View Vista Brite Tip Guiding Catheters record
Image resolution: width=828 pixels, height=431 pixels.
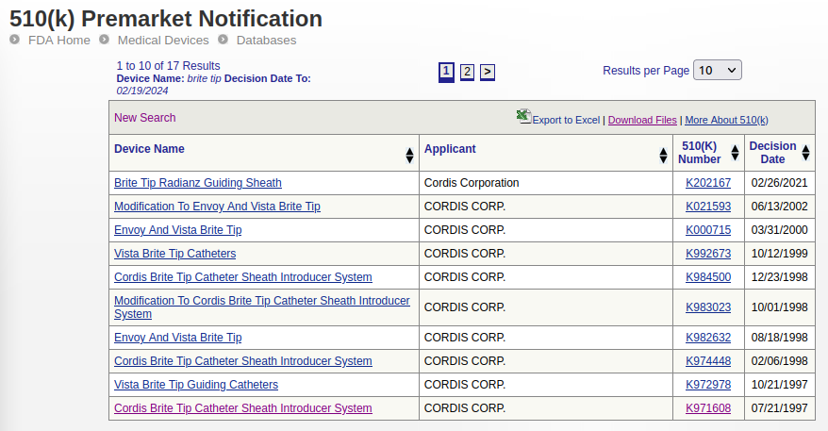pos(195,385)
